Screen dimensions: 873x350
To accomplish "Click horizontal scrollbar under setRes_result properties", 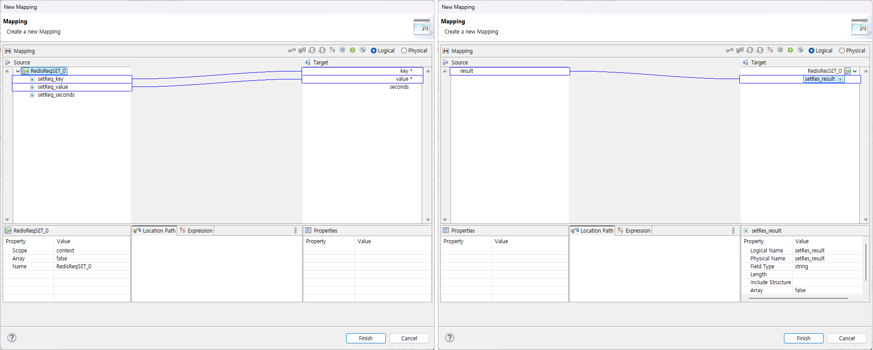I will click(x=798, y=298).
